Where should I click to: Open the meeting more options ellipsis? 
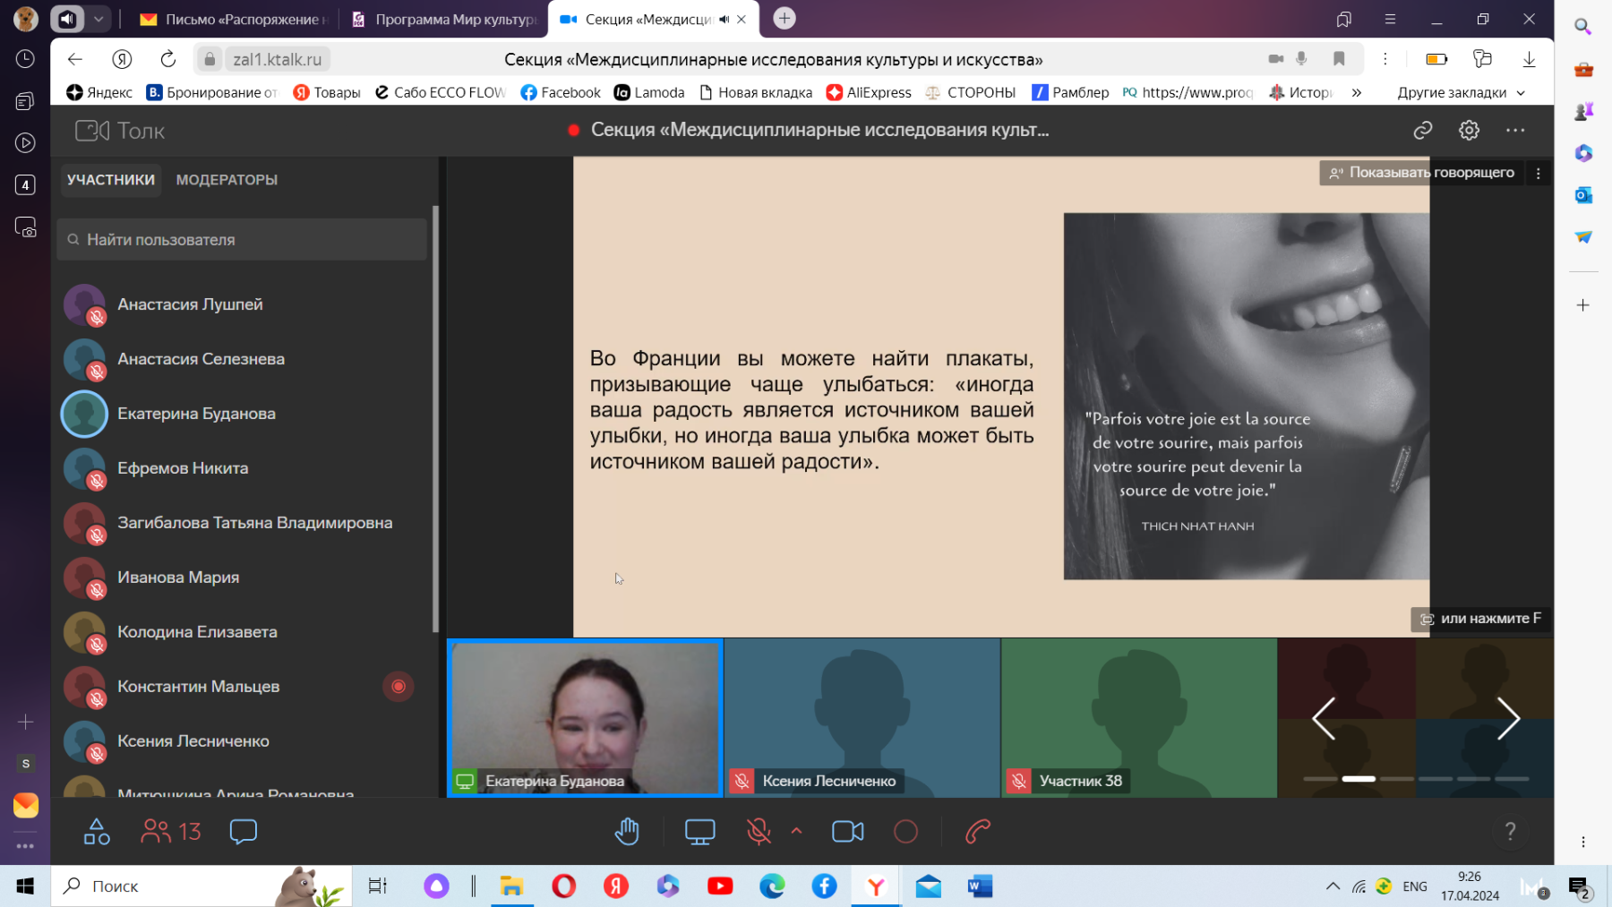click(1515, 131)
